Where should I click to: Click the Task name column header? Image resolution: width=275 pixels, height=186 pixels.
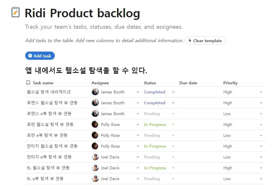pyautogui.click(x=43, y=83)
